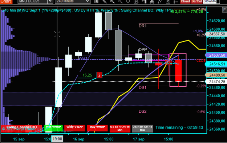Screen dimensions: 227x143
Task: Click the DS2 pivot label
Action: click(143, 111)
